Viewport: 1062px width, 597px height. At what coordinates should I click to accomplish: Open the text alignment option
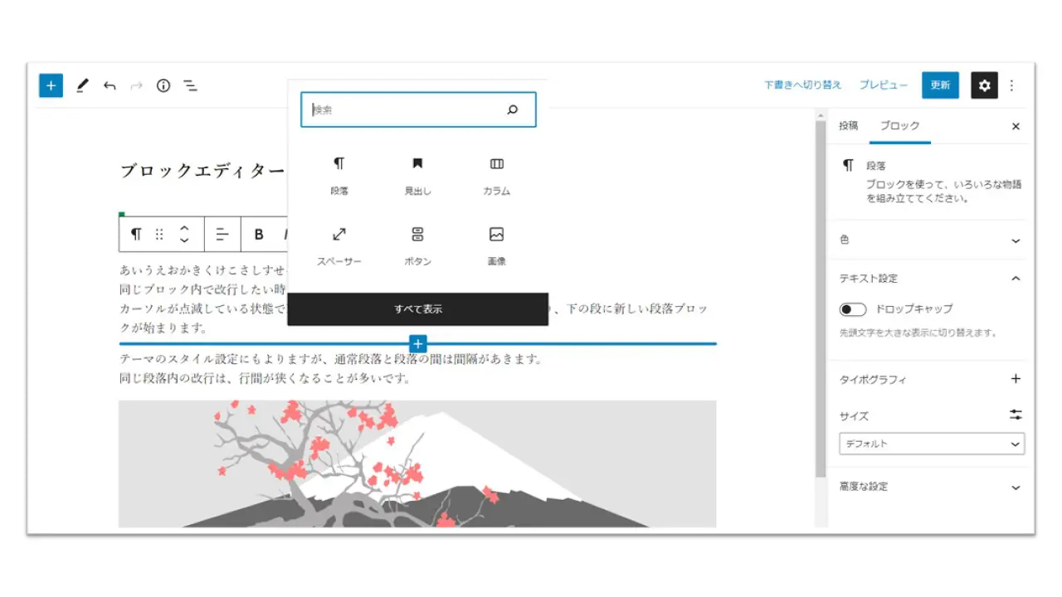tap(222, 234)
